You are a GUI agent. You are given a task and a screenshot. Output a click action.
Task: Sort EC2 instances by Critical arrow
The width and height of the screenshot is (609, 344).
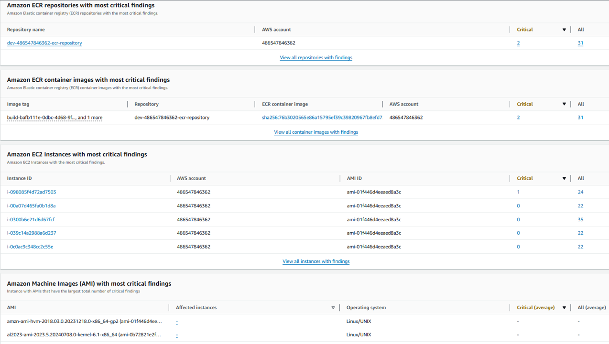tap(564, 179)
